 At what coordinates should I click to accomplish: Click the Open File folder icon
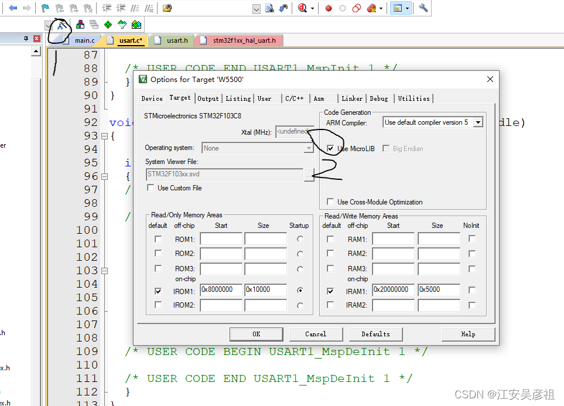(x=168, y=8)
